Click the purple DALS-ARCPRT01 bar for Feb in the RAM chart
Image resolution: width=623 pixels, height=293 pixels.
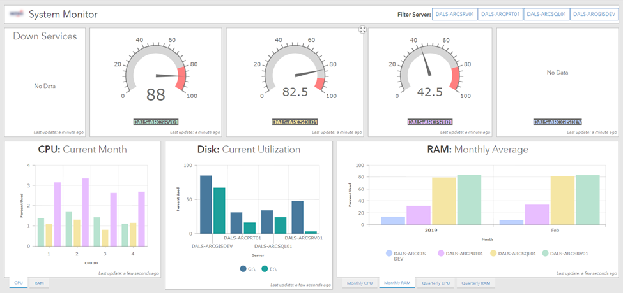click(x=537, y=215)
